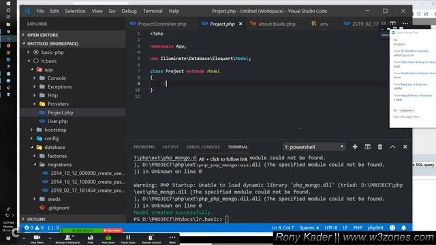Open the 1: powershell terminal dropdown
The width and height of the screenshot is (436, 245).
(x=314, y=147)
